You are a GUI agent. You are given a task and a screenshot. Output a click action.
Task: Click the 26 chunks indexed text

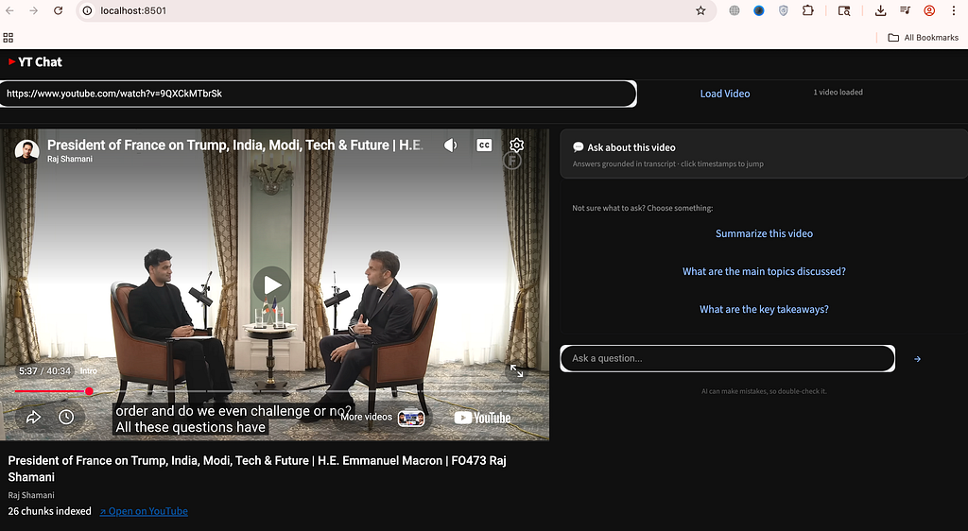pos(49,511)
